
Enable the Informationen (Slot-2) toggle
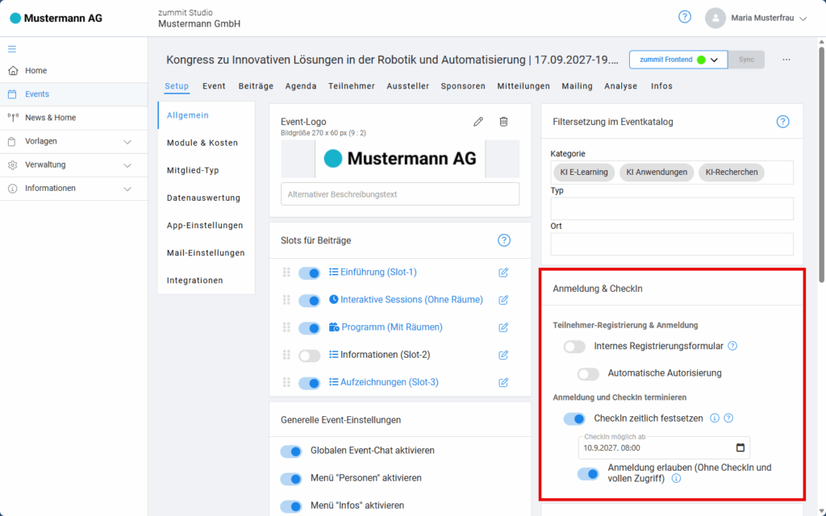tap(309, 356)
